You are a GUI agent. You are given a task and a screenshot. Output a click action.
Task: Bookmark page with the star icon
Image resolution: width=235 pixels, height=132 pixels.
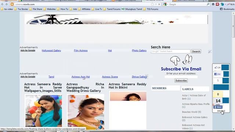(x=152, y=4)
